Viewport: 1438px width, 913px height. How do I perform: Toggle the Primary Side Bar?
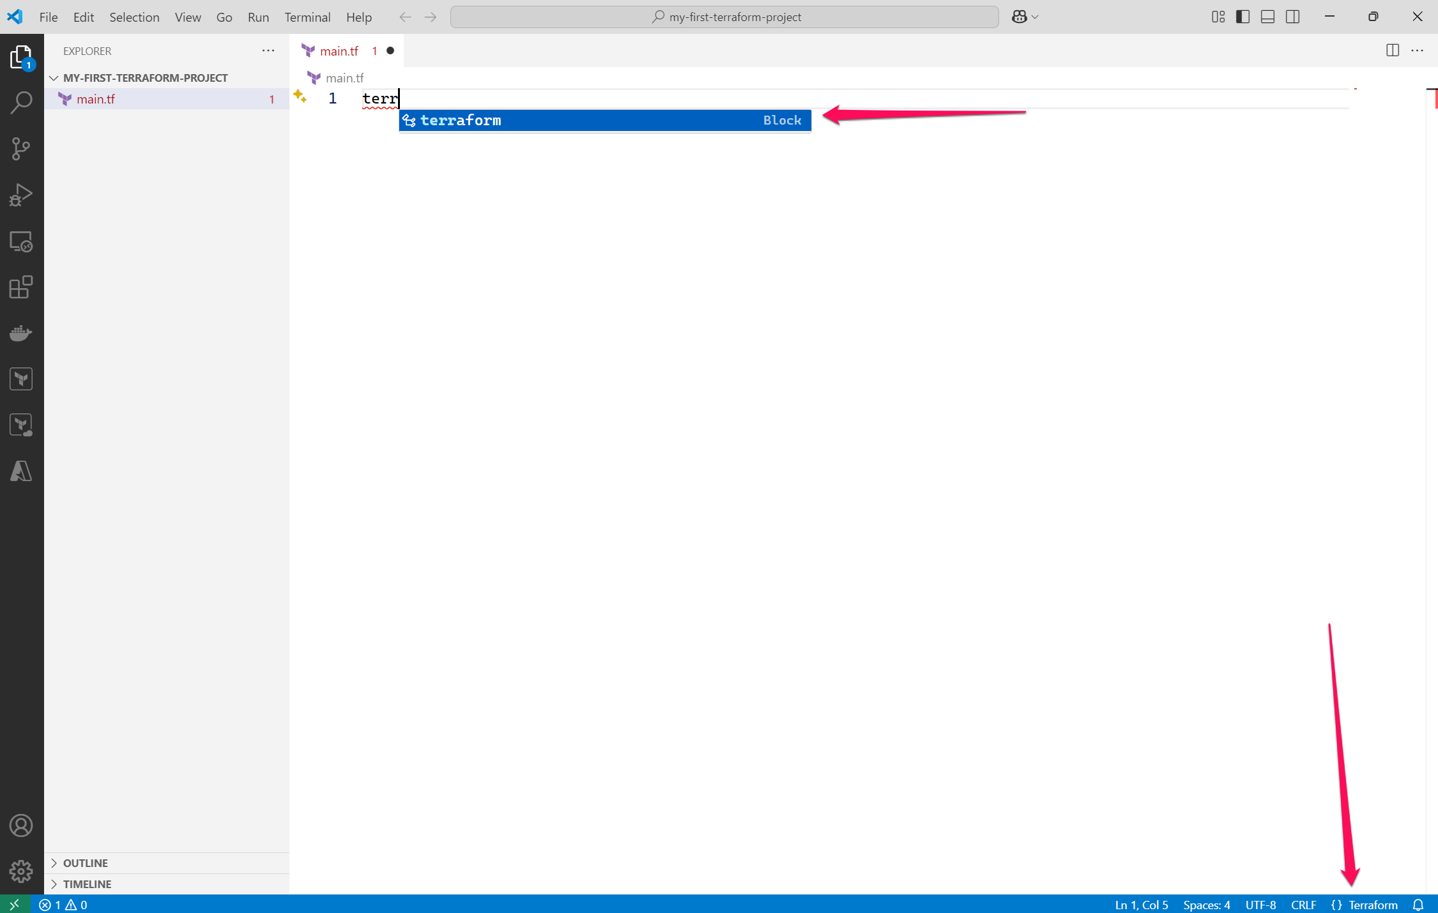coord(1243,17)
